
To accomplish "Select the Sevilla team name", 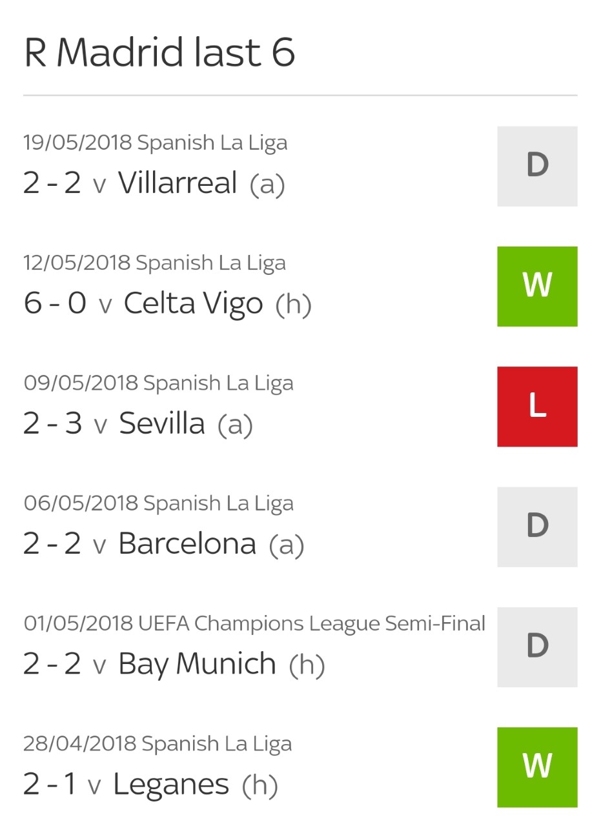I will tap(162, 423).
